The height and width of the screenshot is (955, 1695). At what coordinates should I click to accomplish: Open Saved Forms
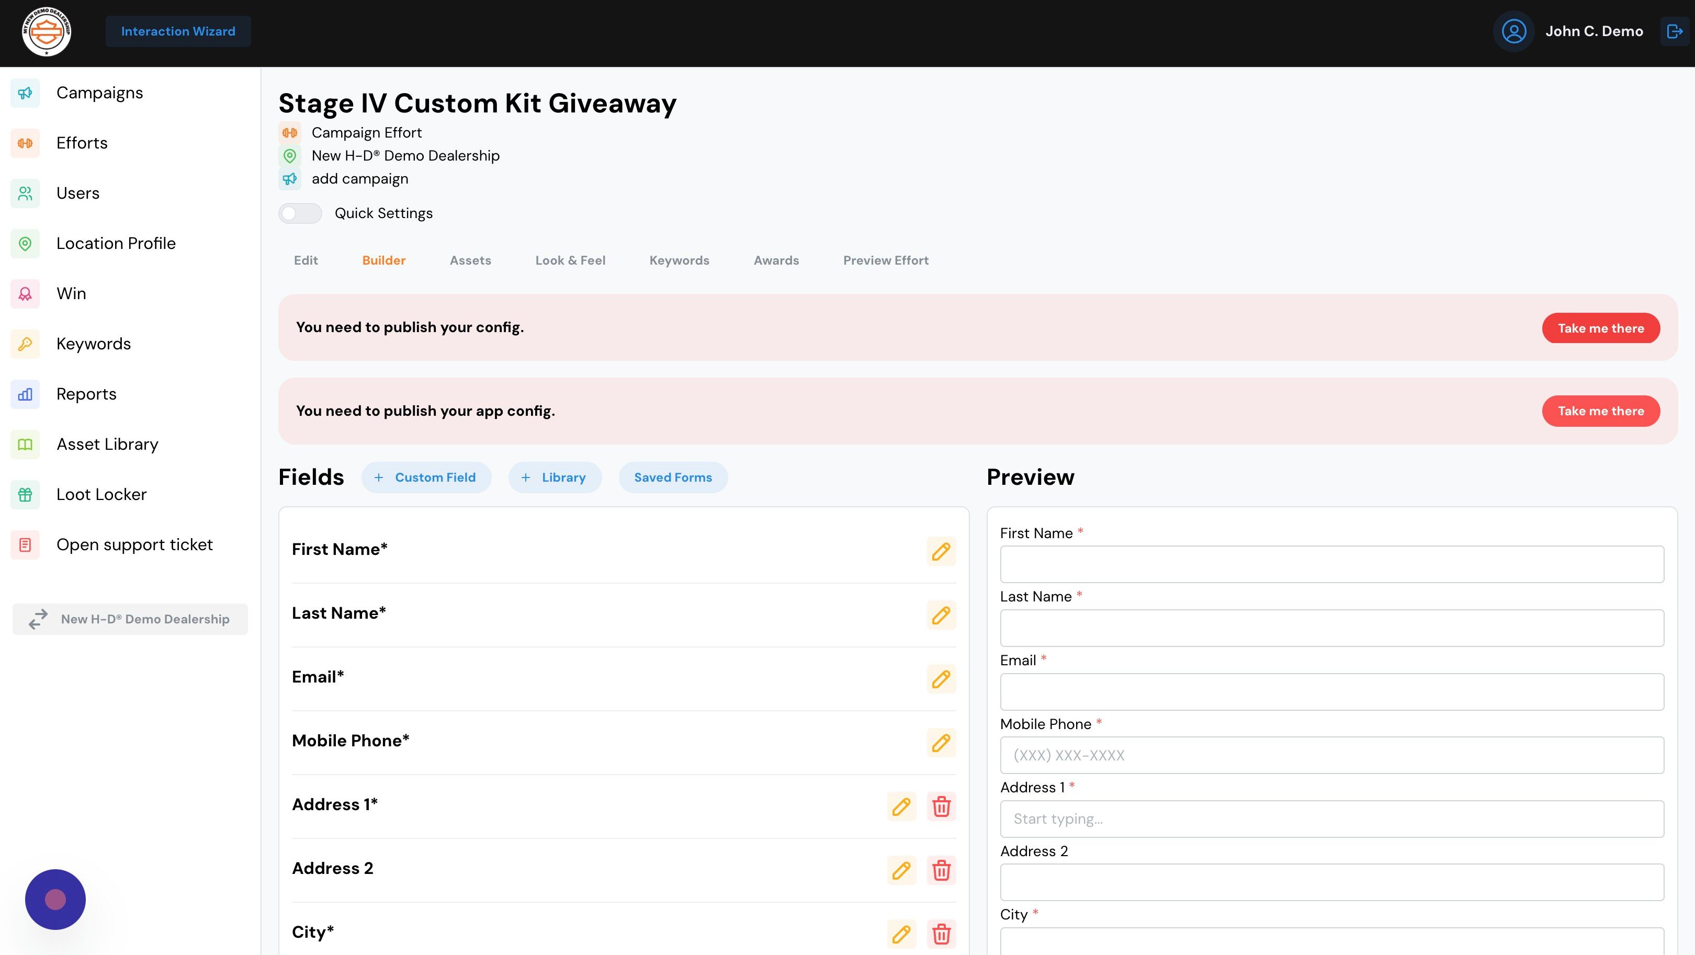point(672,478)
